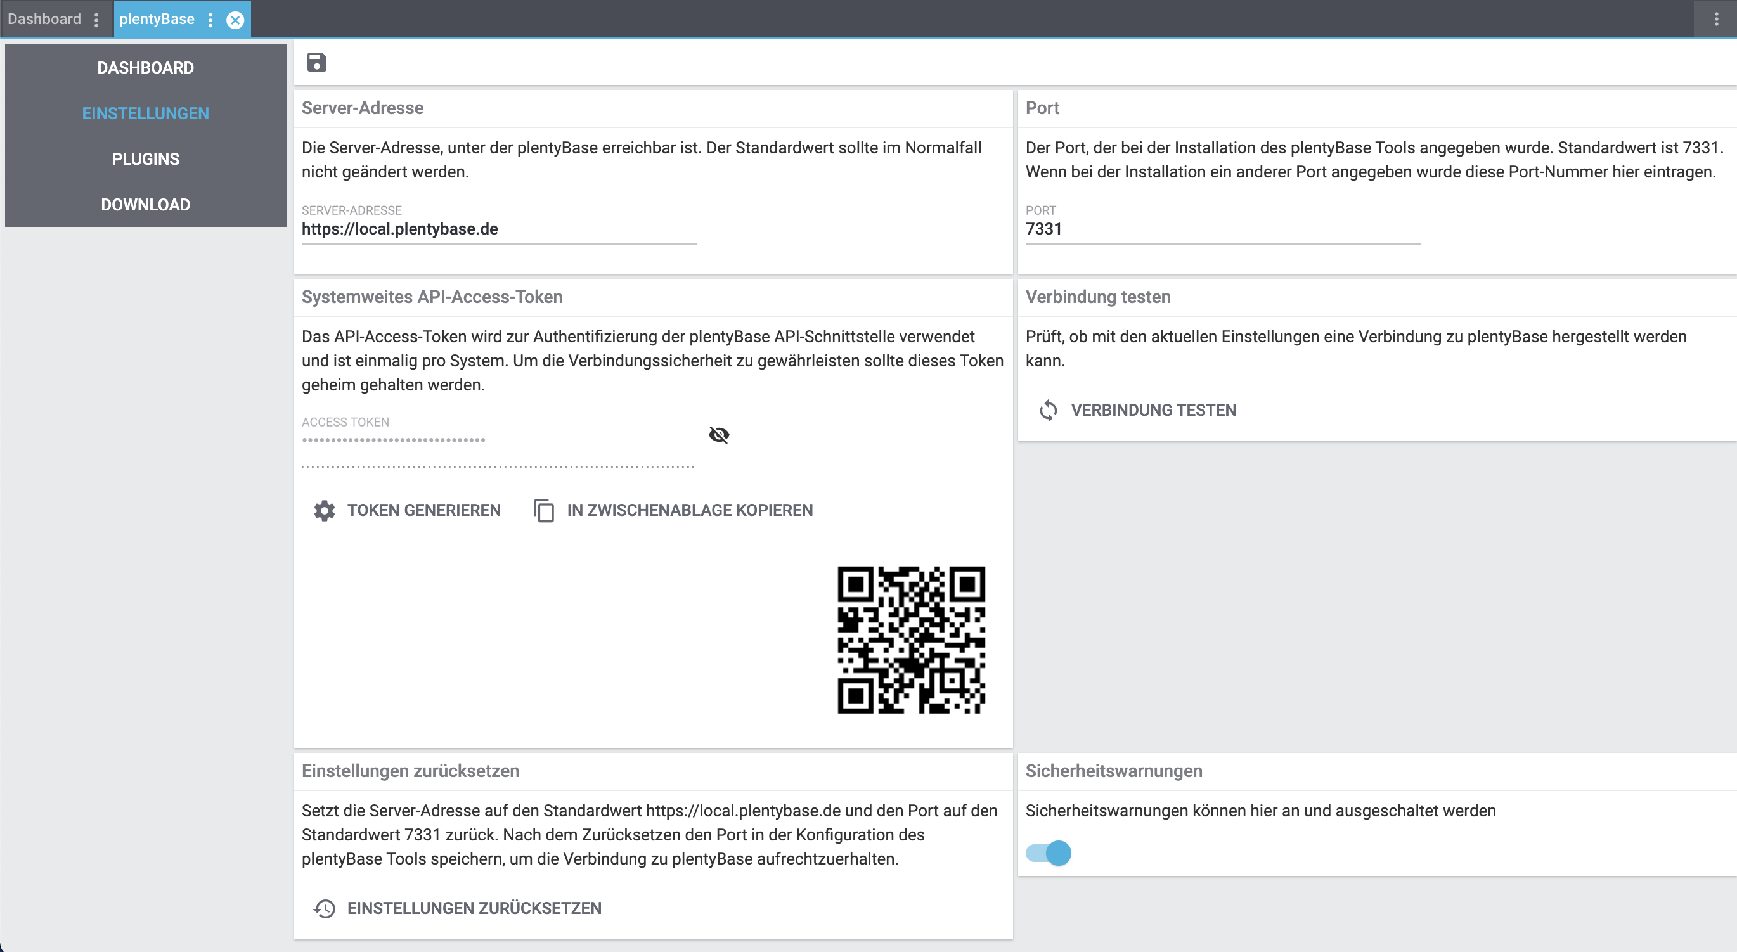Click the save floppy disk icon
The image size is (1737, 952).
(x=316, y=62)
